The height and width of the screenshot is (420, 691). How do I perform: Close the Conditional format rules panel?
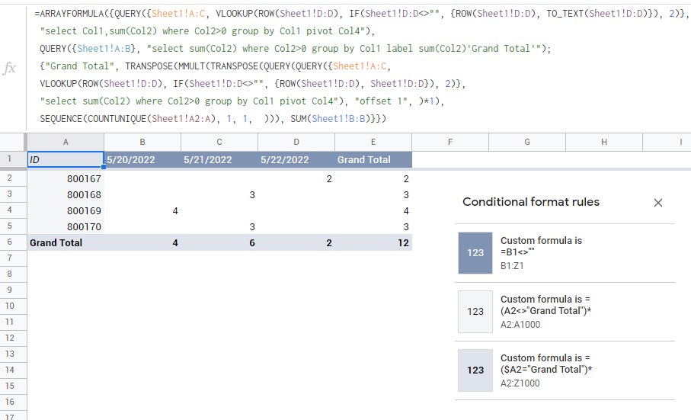[658, 203]
